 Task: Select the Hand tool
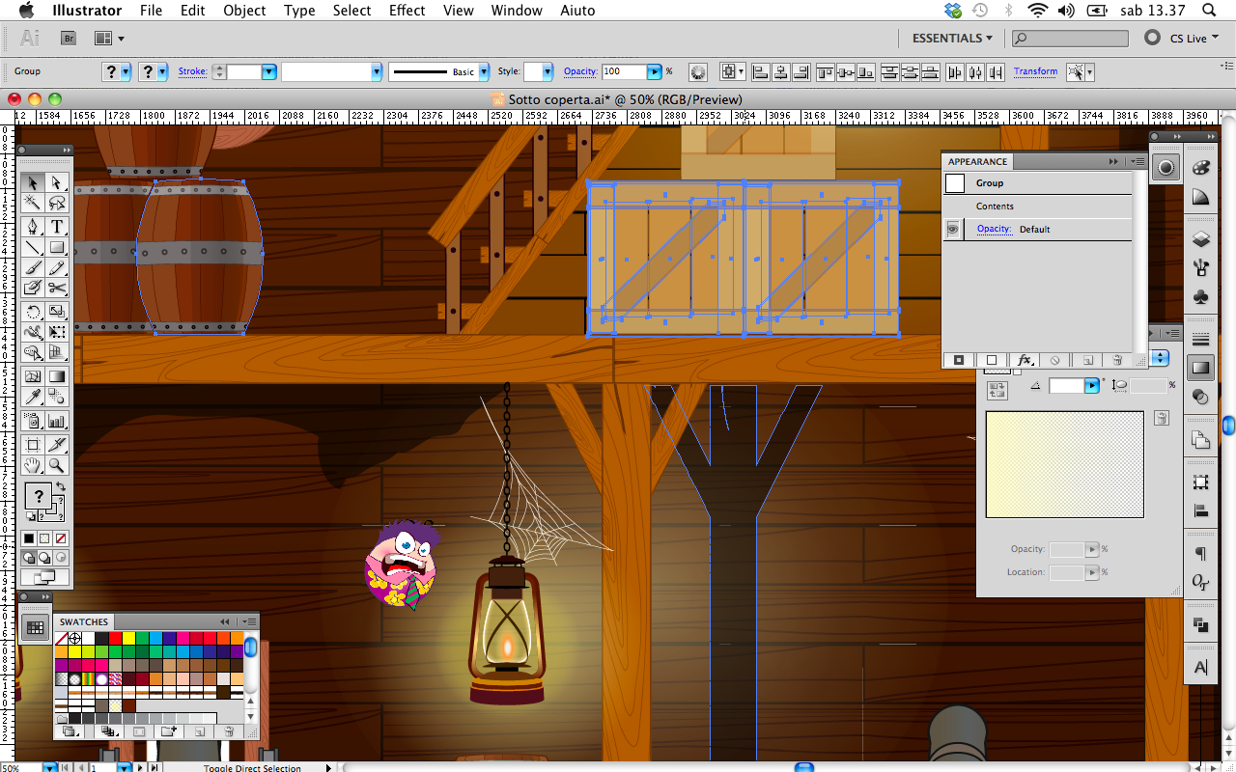pyautogui.click(x=33, y=467)
